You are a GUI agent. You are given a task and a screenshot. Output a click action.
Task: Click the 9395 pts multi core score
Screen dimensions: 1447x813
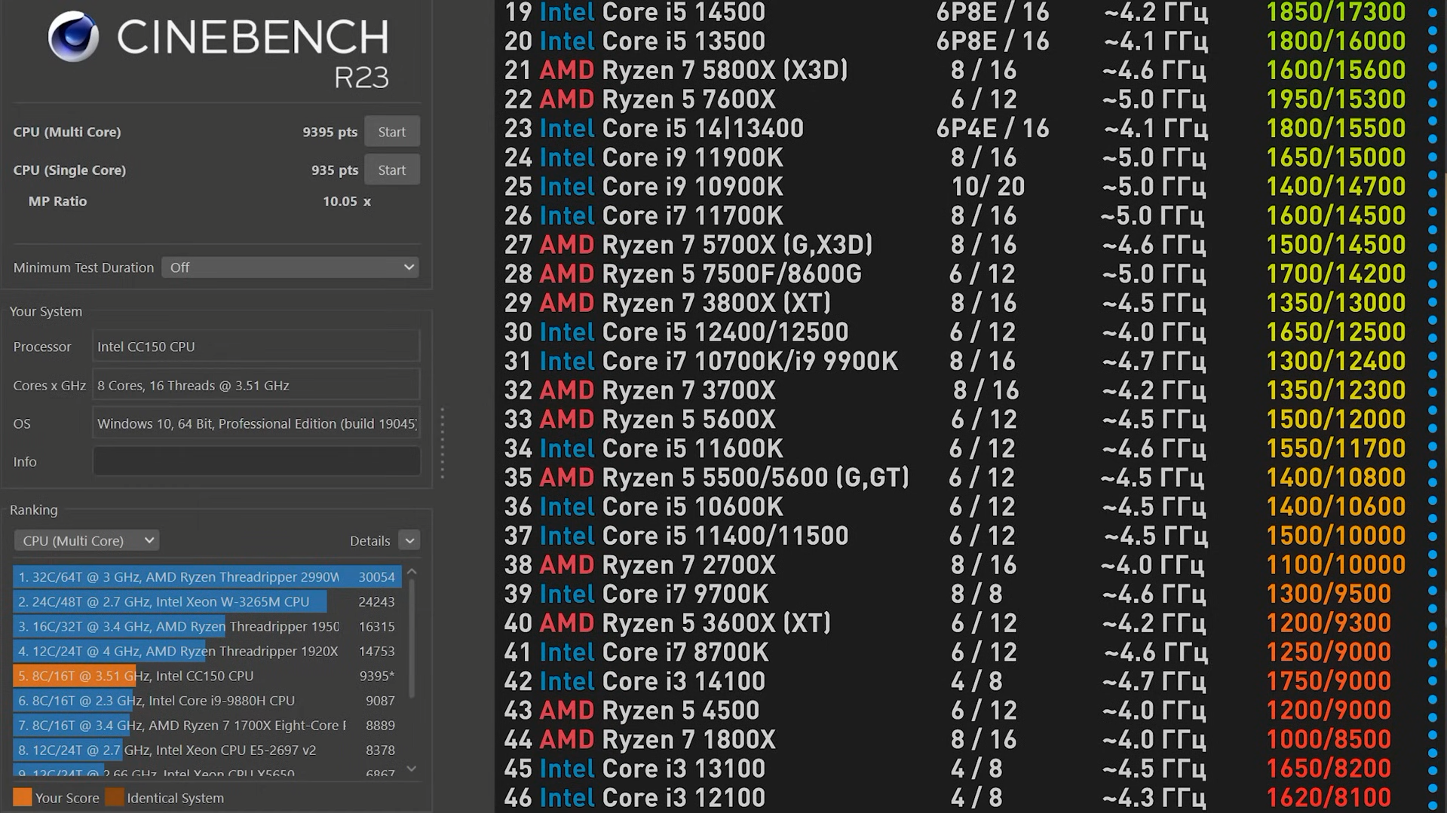pos(330,132)
